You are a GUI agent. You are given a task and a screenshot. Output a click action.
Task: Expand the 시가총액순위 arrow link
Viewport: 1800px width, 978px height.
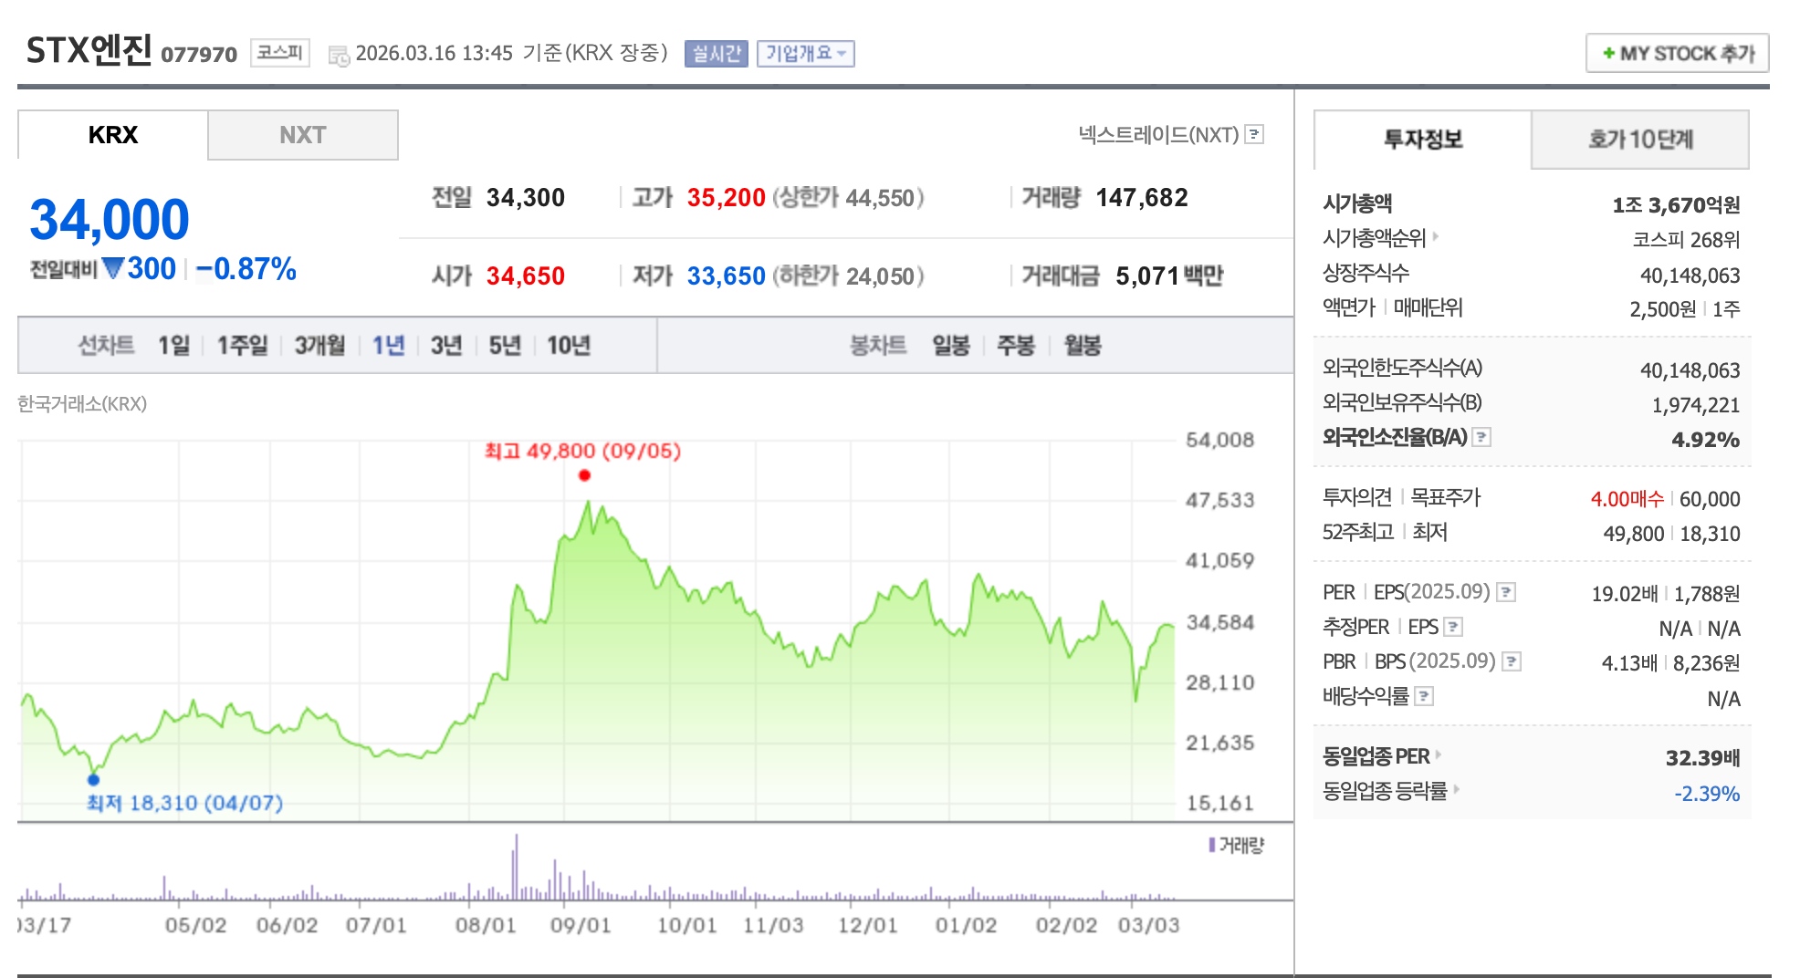tap(1436, 237)
